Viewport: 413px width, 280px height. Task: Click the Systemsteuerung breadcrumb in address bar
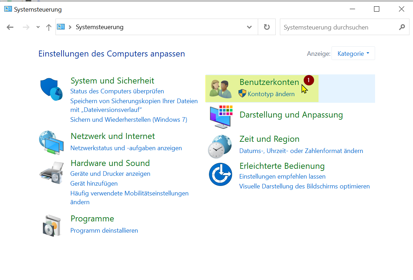point(99,27)
